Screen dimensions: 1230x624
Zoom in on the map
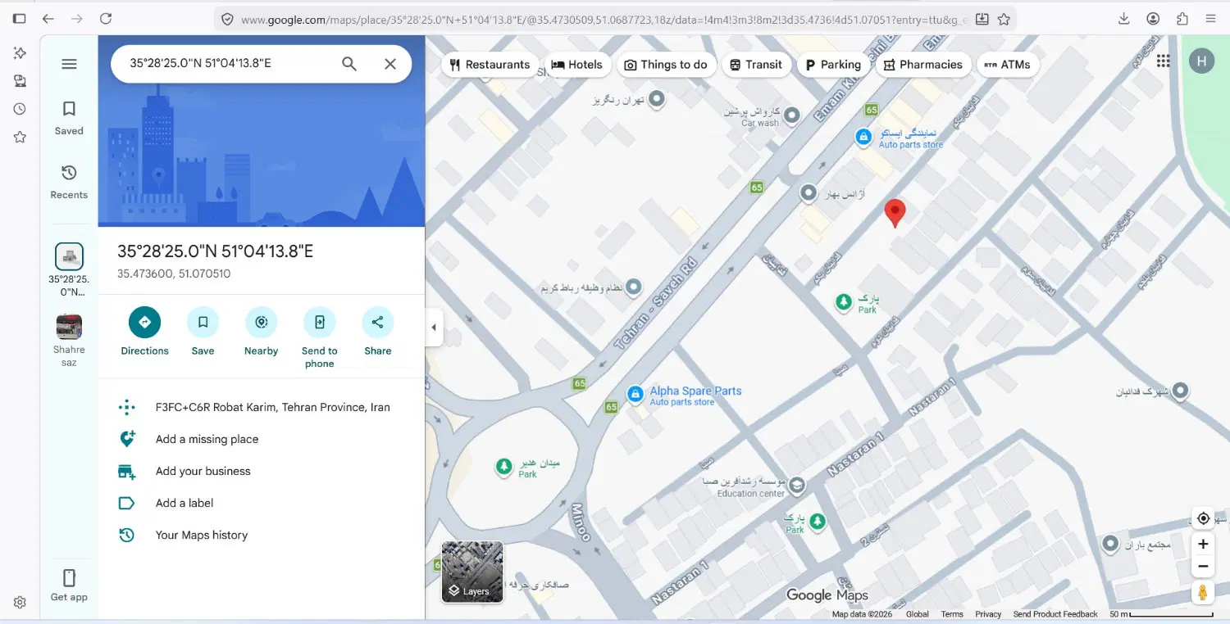(x=1203, y=544)
